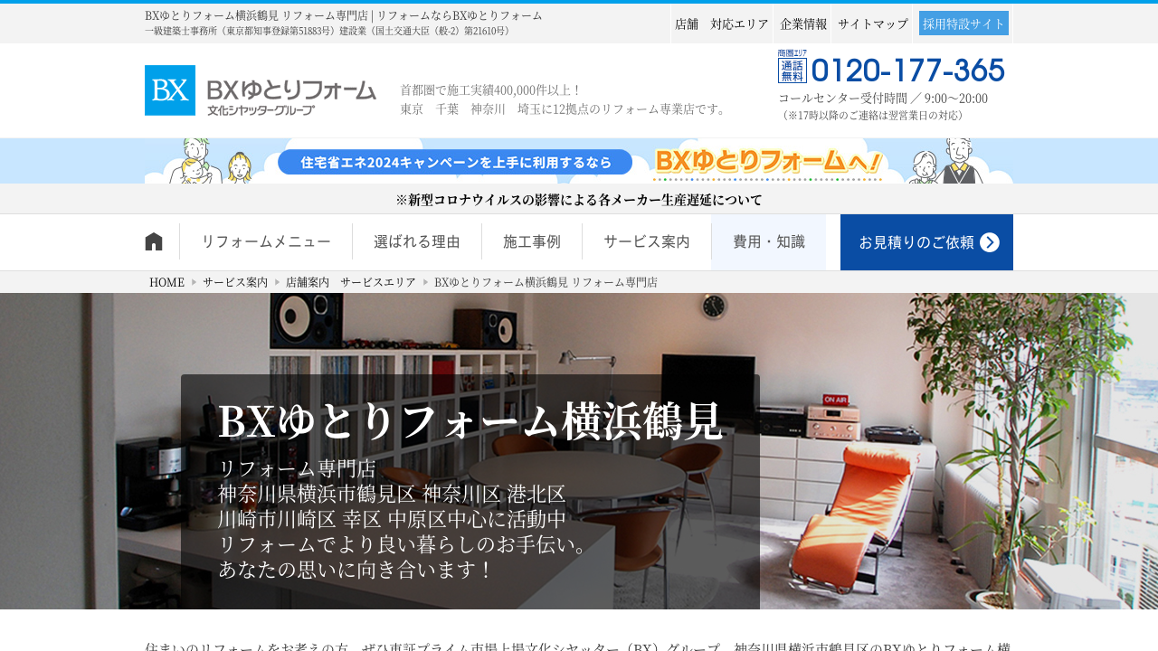
Task: Click the home icon in navigation bar
Action: click(154, 241)
